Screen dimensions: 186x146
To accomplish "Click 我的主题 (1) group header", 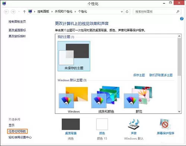I will click(66, 37).
